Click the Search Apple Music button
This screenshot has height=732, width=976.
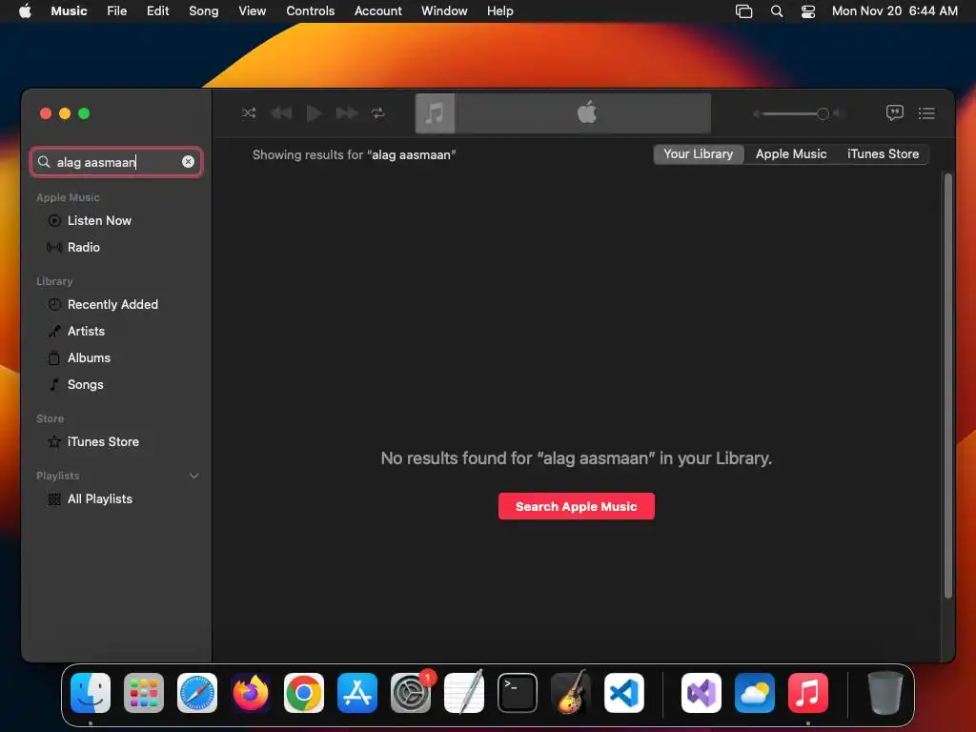point(577,506)
